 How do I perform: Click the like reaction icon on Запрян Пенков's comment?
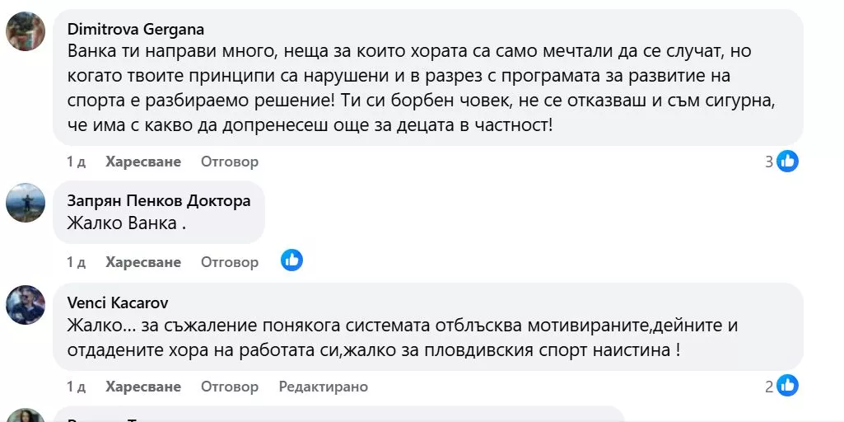tap(291, 261)
